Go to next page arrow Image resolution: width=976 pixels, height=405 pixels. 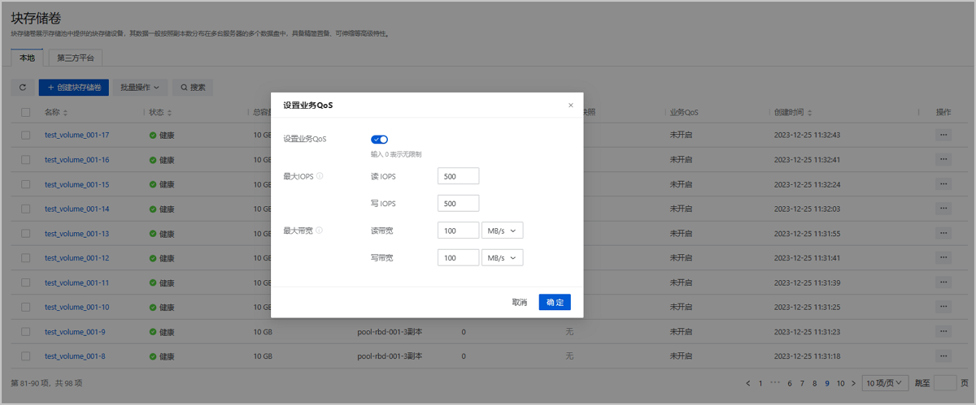coord(854,382)
